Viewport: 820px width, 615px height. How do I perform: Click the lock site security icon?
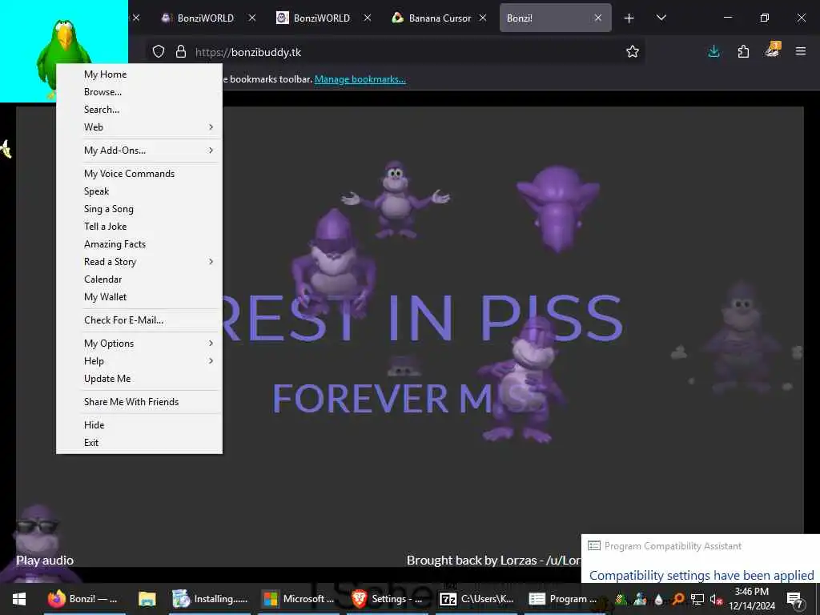(x=180, y=51)
